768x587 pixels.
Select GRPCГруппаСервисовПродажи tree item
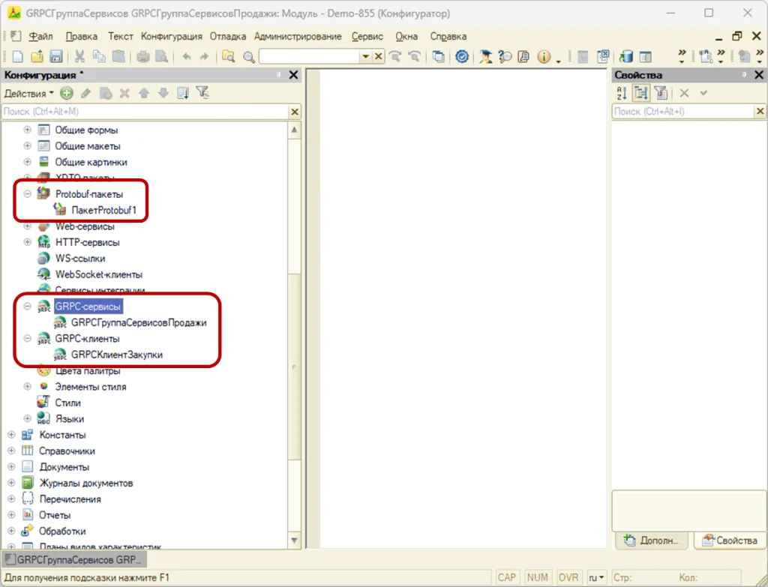coord(139,322)
